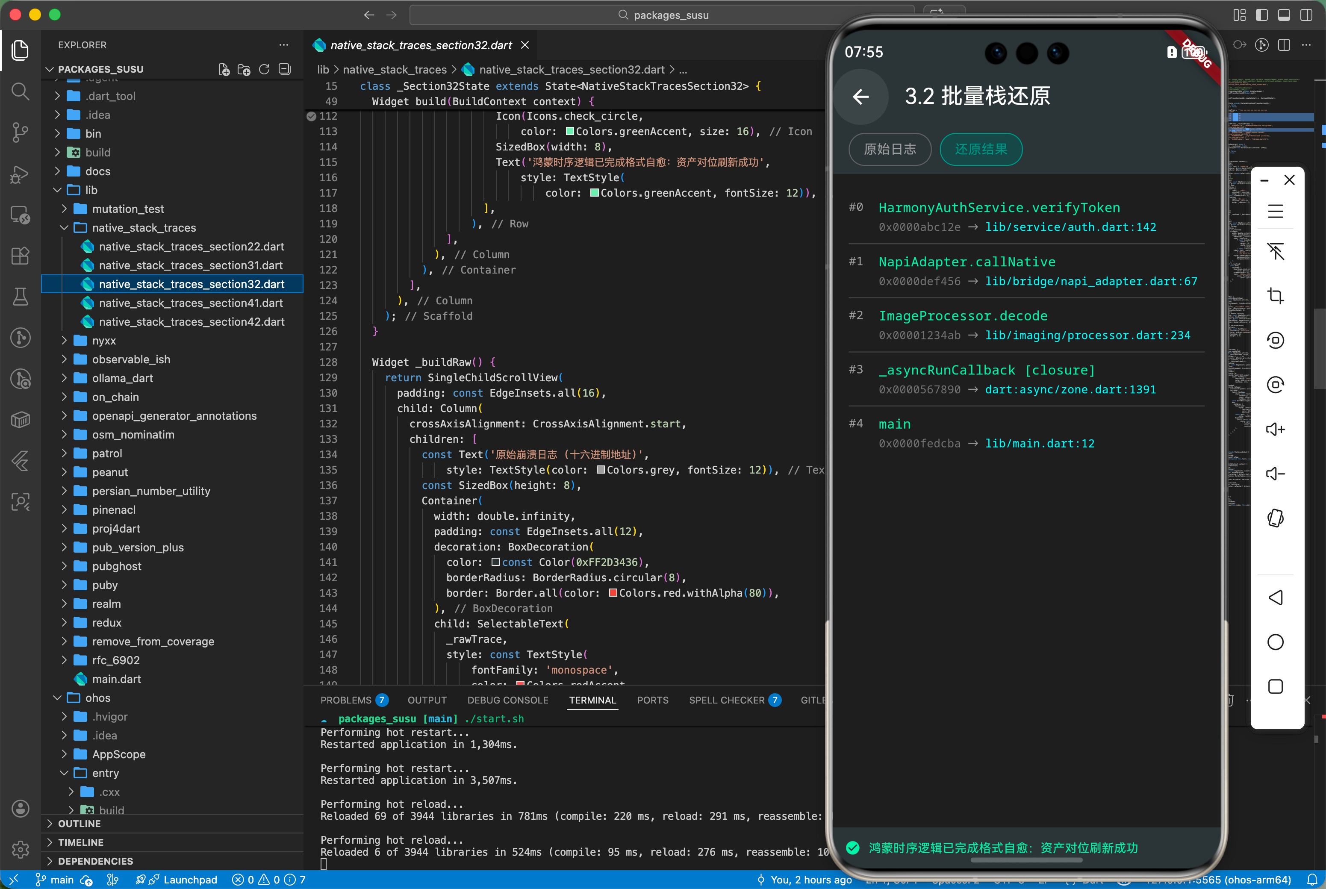This screenshot has height=889, width=1326.
Task: Open Source Control view in activity bar
Action: click(x=21, y=132)
